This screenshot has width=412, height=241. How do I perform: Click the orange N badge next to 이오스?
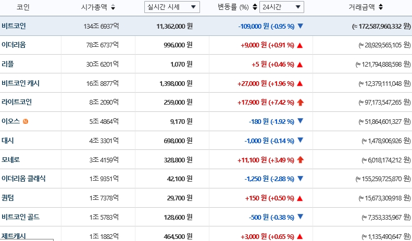point(26,121)
